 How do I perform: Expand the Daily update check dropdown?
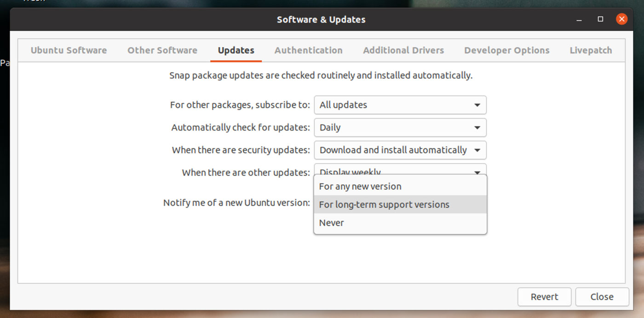pyautogui.click(x=400, y=127)
